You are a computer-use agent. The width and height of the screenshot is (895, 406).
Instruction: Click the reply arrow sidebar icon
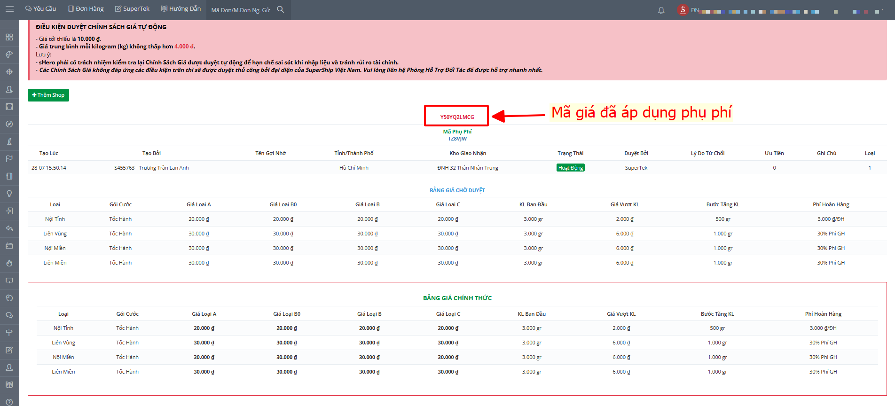(9, 228)
